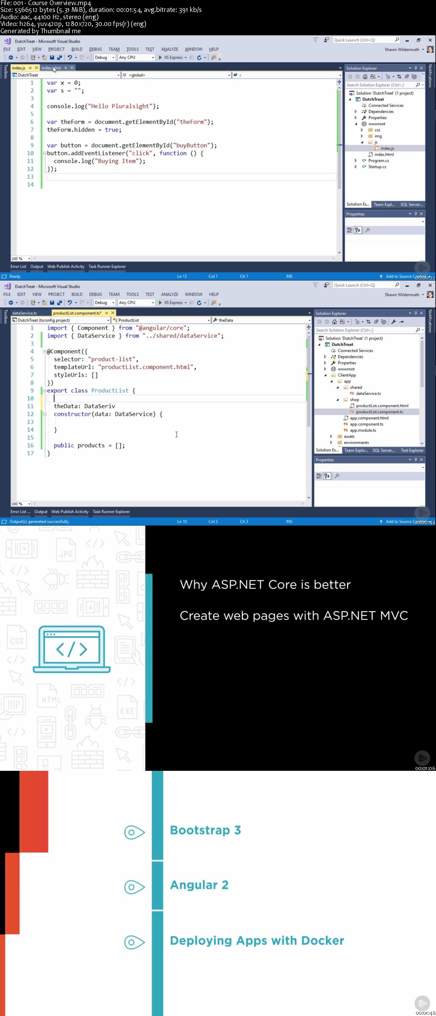Click Alphabetical sort icon in the top Properties panel
The width and height of the screenshot is (436, 1016).
click(x=358, y=230)
